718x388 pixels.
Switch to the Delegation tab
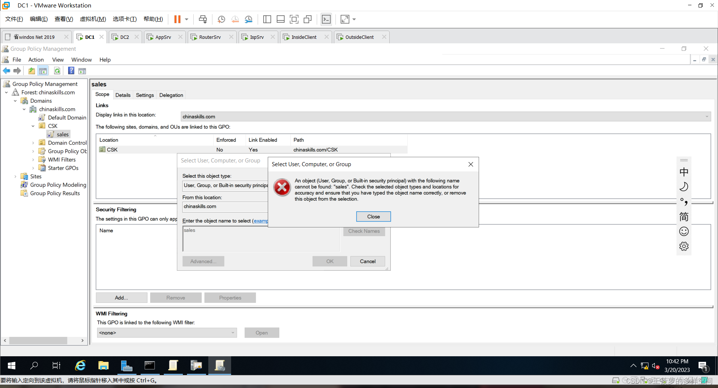pyautogui.click(x=171, y=95)
